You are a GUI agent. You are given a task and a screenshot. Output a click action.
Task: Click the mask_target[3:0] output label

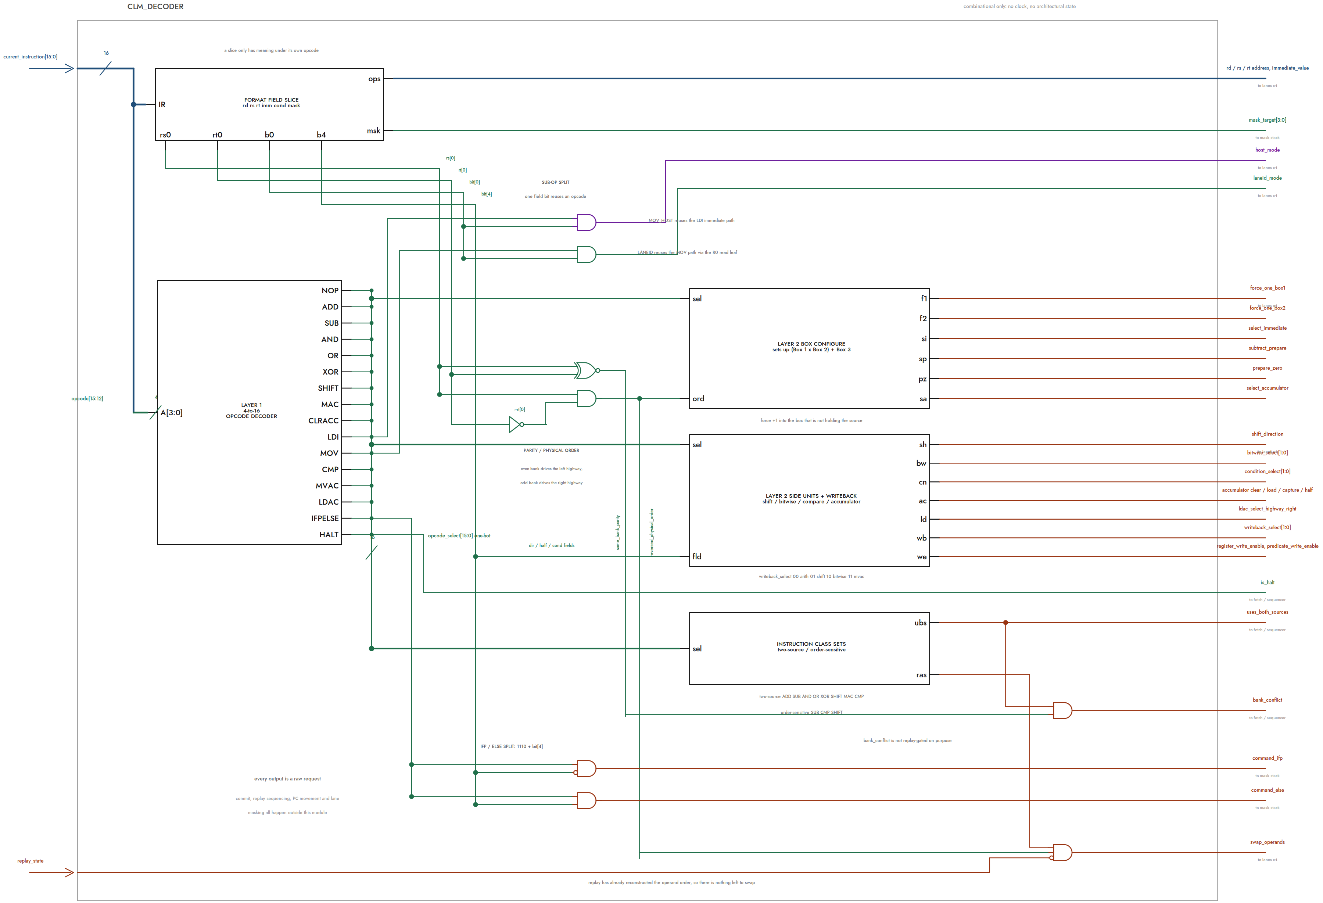pos(1267,119)
